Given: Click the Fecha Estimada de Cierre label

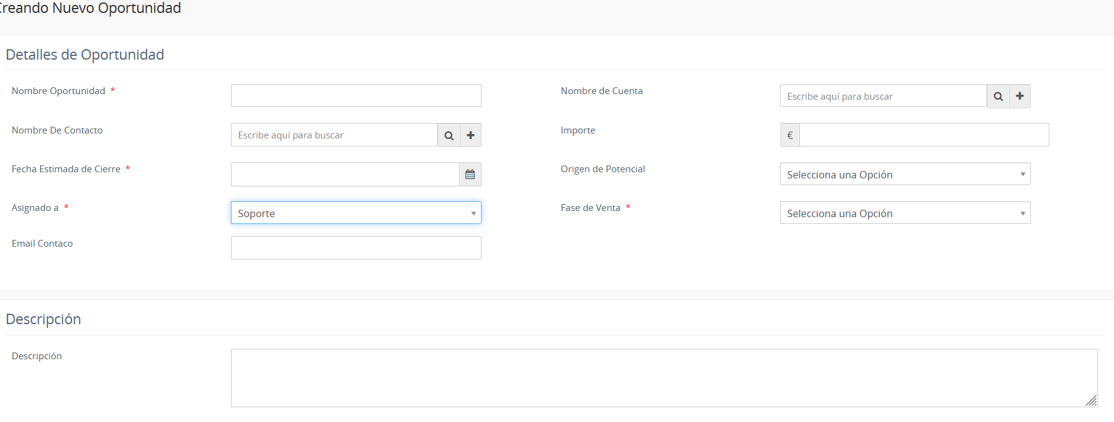Looking at the screenshot, I should click(66, 169).
